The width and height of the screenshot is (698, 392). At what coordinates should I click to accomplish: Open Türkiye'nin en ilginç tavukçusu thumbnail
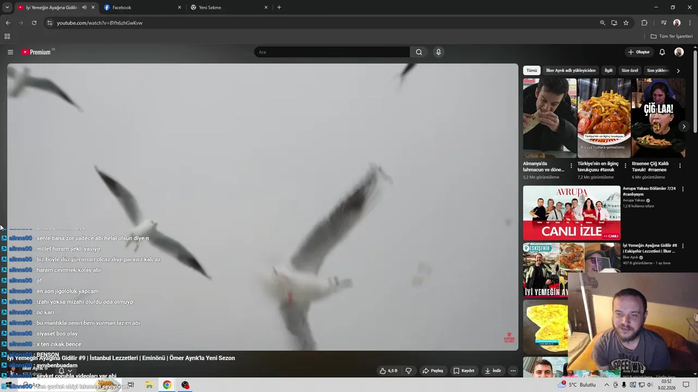point(604,118)
